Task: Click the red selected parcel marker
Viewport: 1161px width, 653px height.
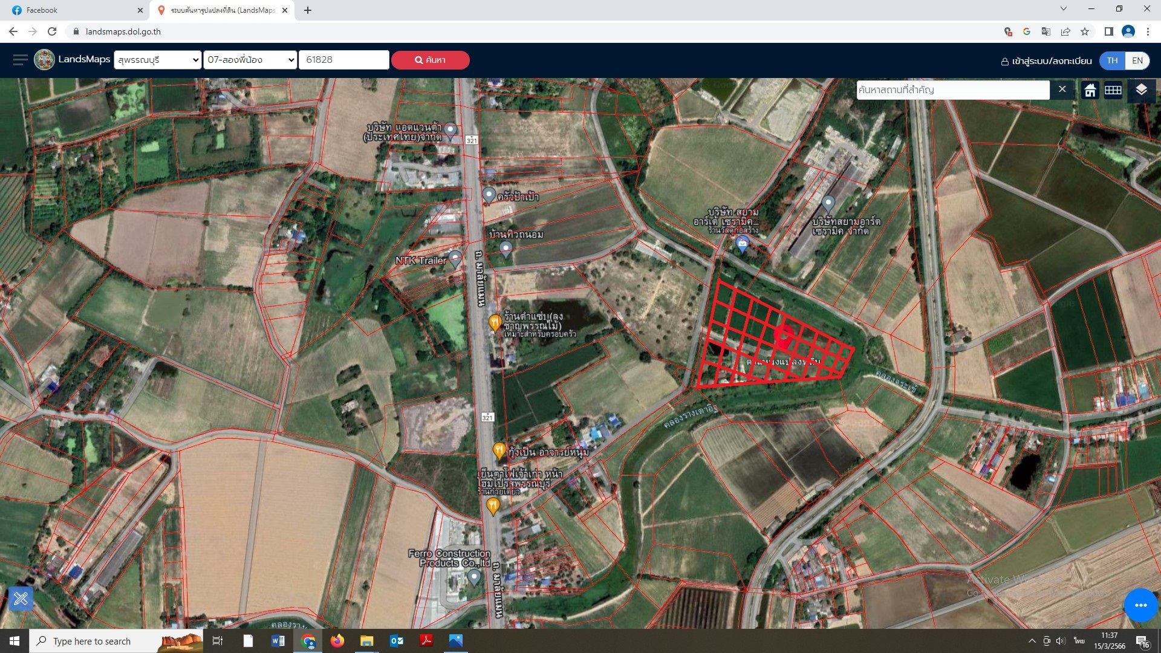Action: point(784,337)
